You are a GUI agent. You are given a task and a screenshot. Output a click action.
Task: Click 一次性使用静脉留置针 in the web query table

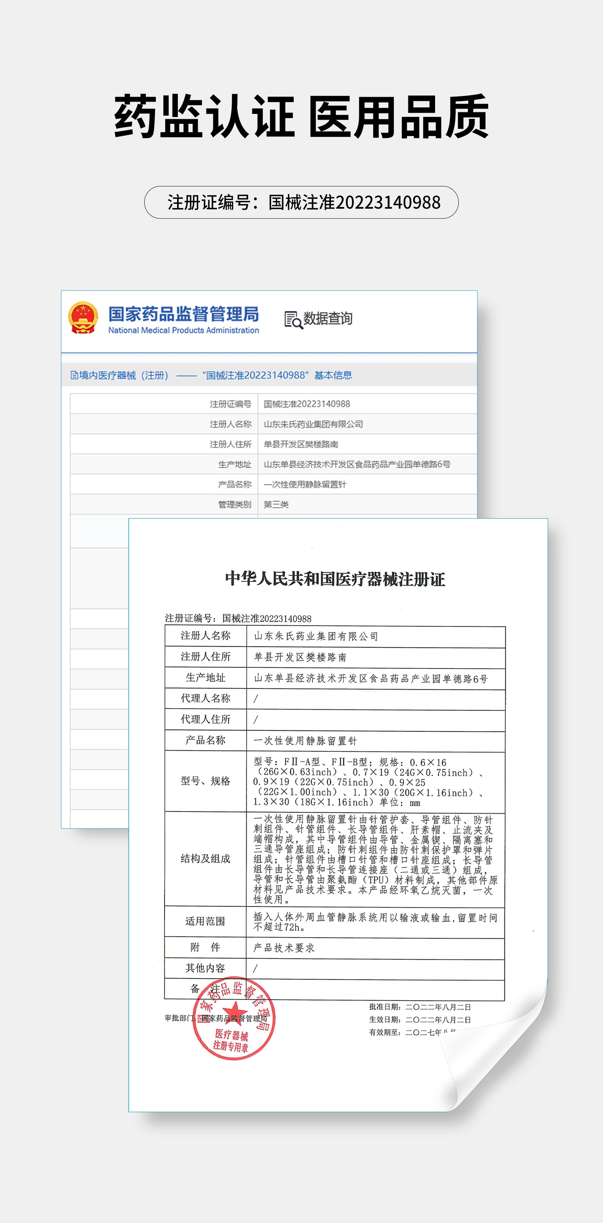tap(305, 484)
